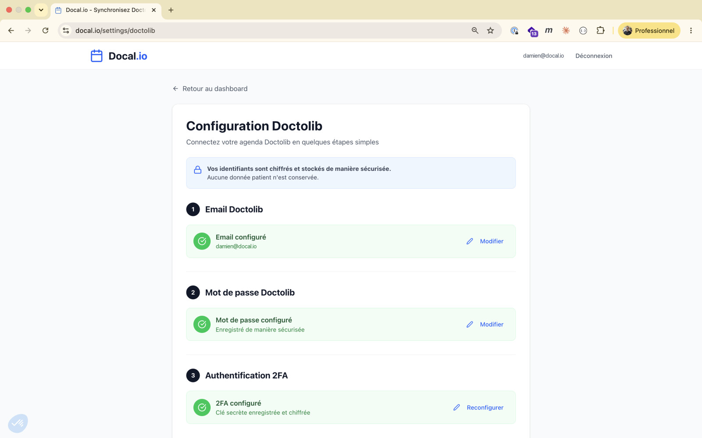This screenshot has height=438, width=702.
Task: Click the step 2 number badge
Action: 193,293
